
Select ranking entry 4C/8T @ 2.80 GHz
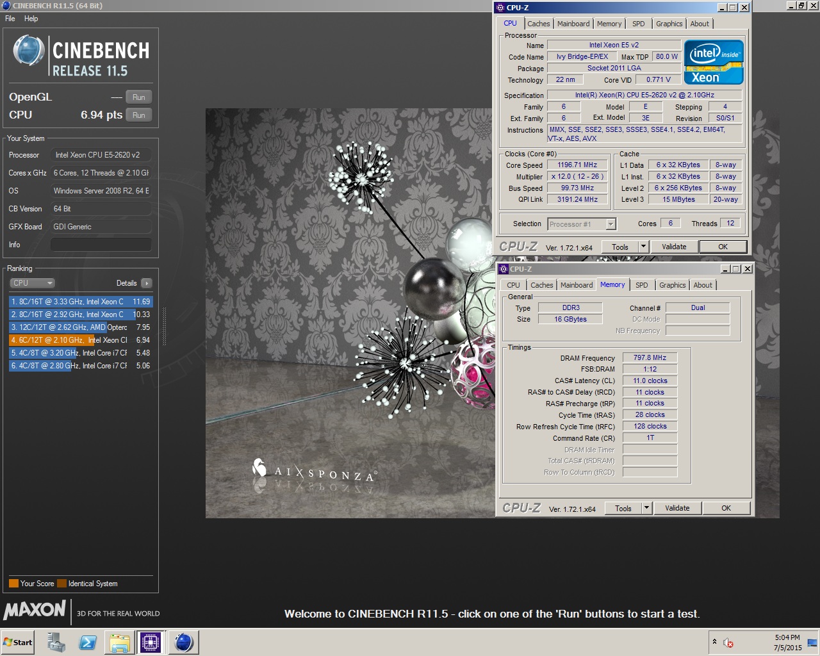[81, 365]
